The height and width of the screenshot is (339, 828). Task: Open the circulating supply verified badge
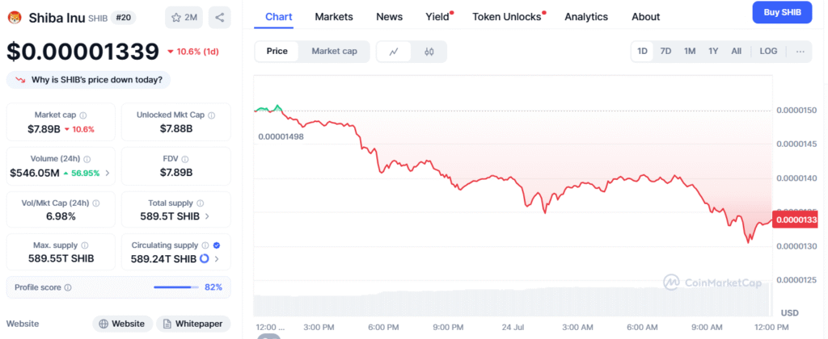tap(217, 245)
